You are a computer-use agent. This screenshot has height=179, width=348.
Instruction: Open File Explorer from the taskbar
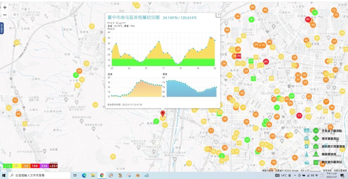coord(93,176)
